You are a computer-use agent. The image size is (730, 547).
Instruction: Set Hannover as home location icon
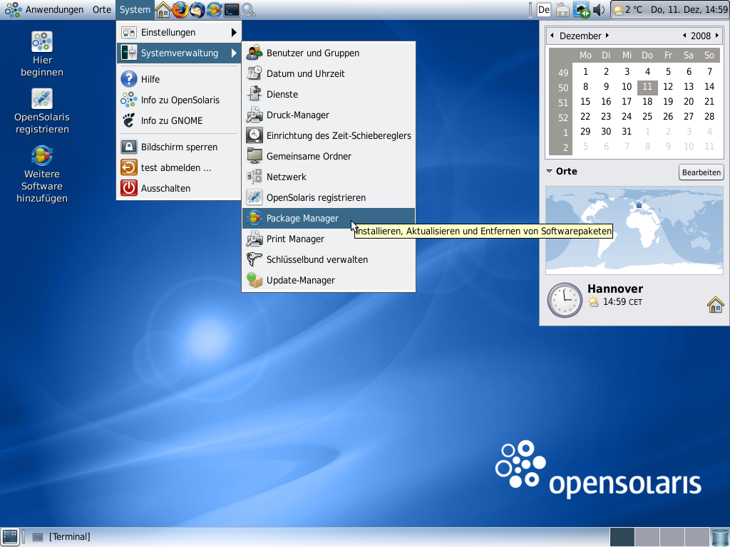tap(716, 305)
